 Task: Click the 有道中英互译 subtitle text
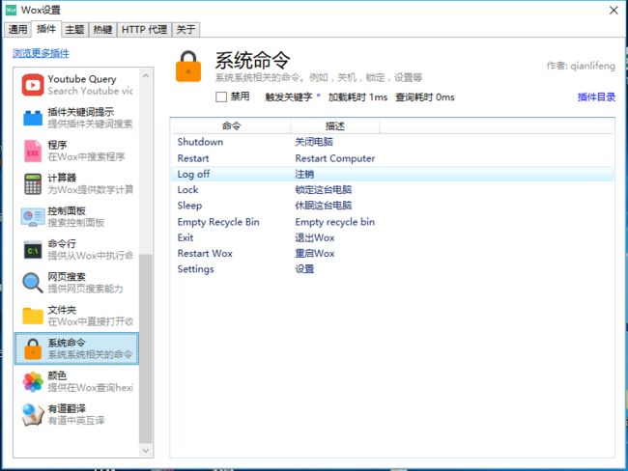[x=76, y=420]
